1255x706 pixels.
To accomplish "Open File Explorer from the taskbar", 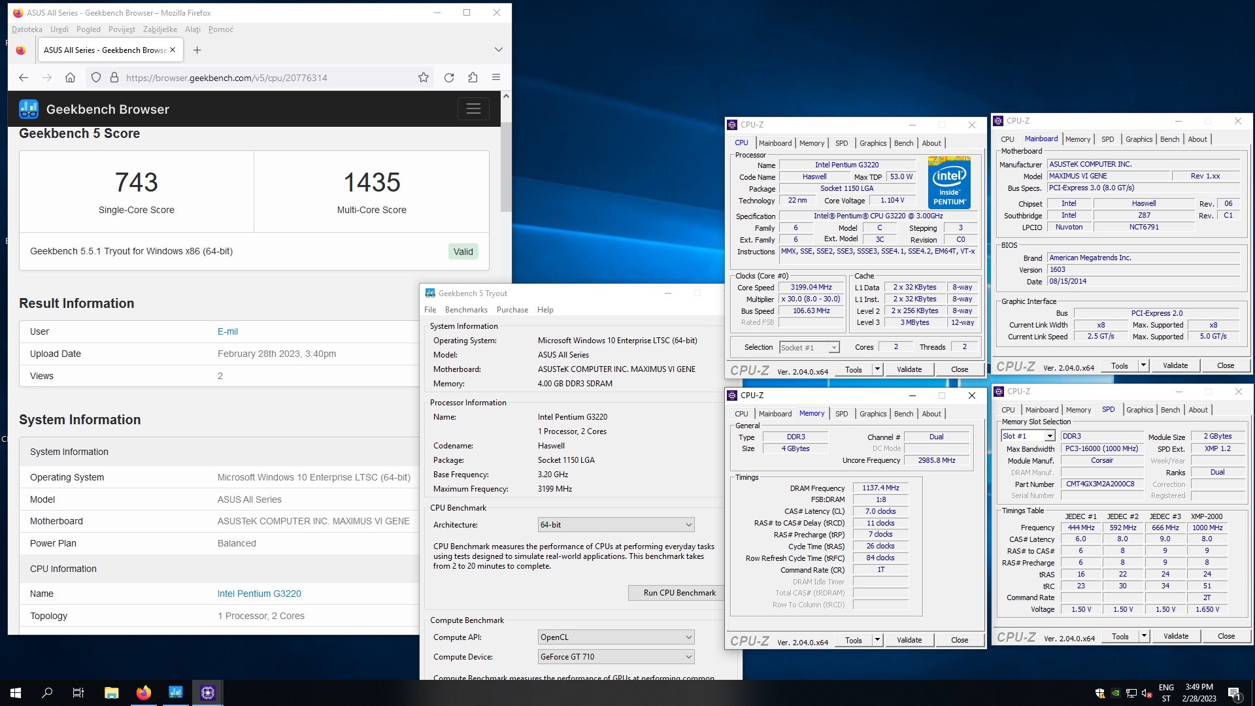I will (112, 693).
